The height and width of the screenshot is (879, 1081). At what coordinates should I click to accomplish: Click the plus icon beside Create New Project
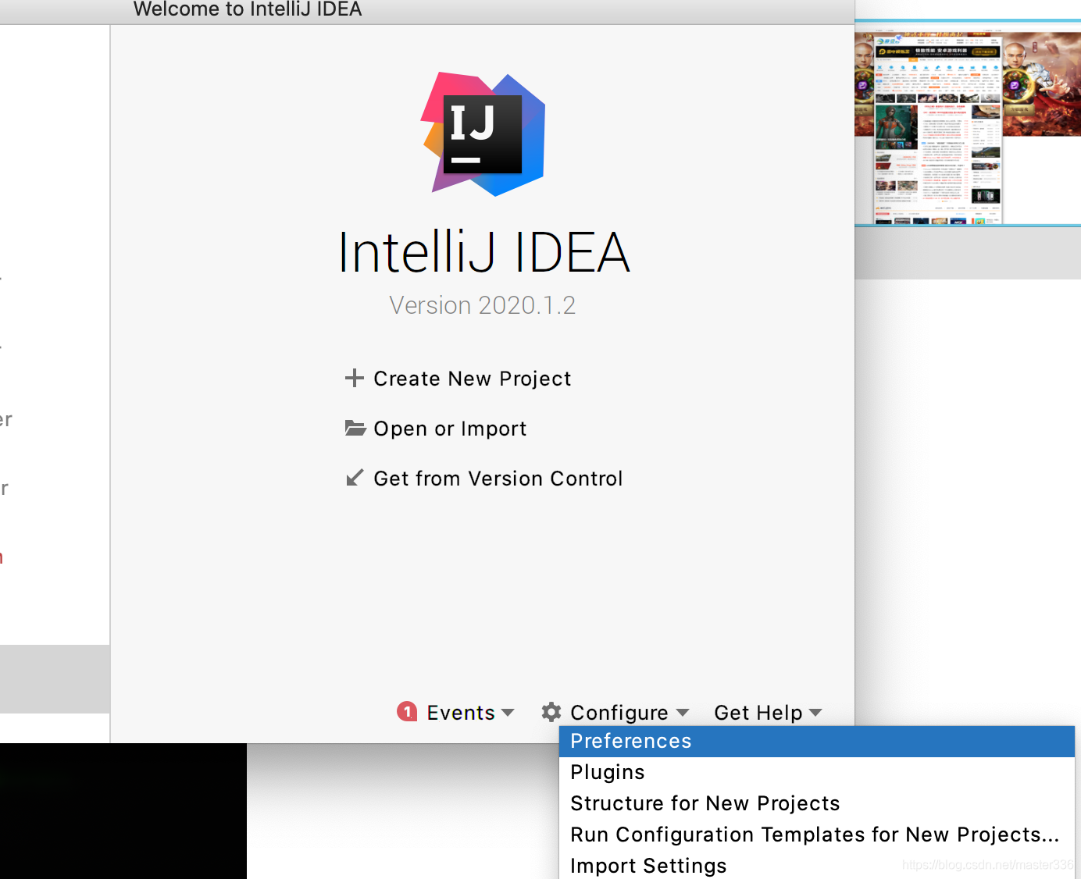coord(355,378)
